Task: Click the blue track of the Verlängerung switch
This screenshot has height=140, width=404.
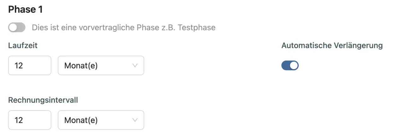Action: (286, 65)
